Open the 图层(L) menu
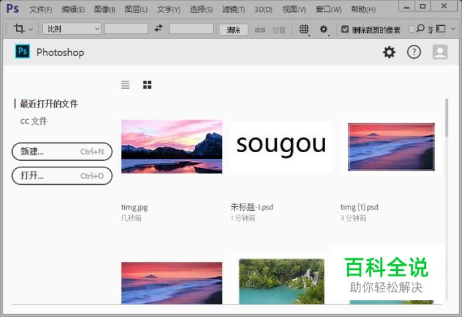The height and width of the screenshot is (317, 462). click(x=136, y=9)
